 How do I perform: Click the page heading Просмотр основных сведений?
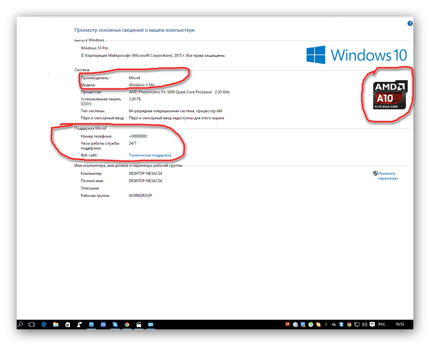click(x=135, y=30)
